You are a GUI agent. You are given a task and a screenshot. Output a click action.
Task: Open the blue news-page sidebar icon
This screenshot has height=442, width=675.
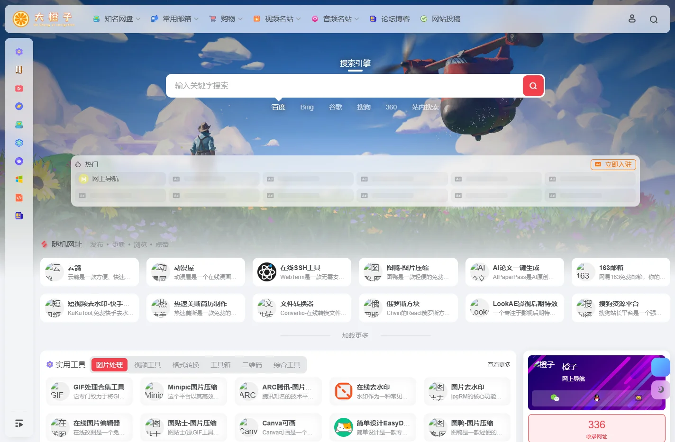[19, 216]
